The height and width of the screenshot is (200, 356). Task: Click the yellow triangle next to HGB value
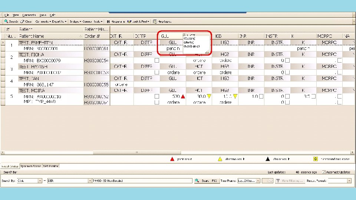click(x=235, y=96)
